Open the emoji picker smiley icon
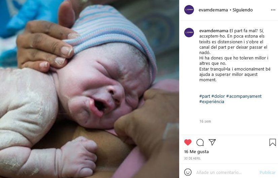278x178 pixels. pyautogui.click(x=188, y=172)
